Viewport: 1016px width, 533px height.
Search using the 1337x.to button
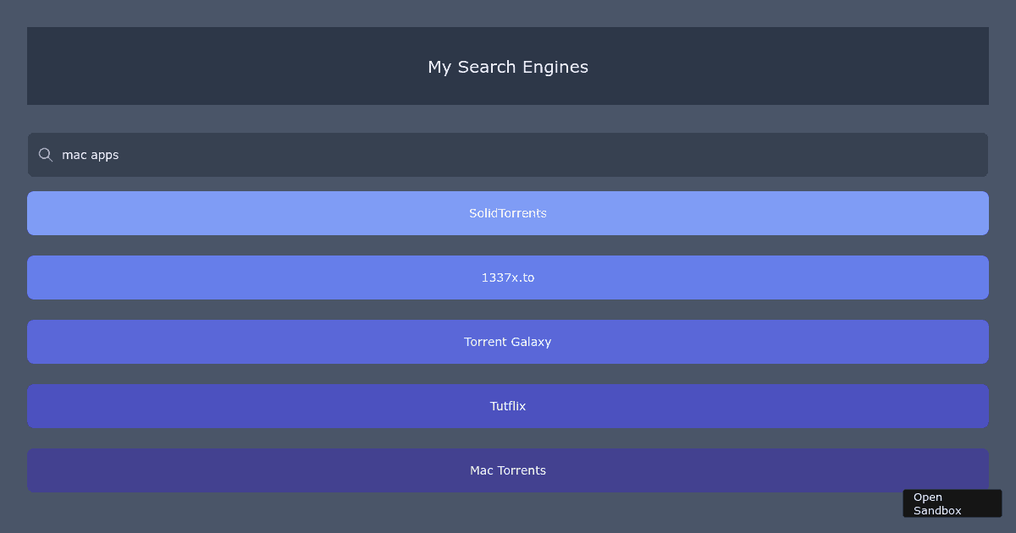508,277
